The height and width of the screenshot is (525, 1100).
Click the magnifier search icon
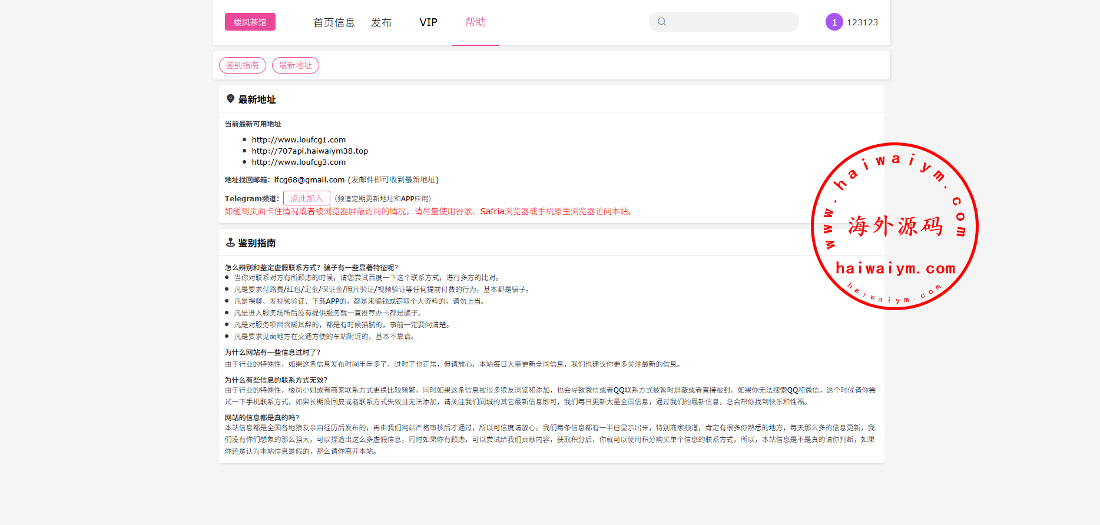[x=662, y=22]
